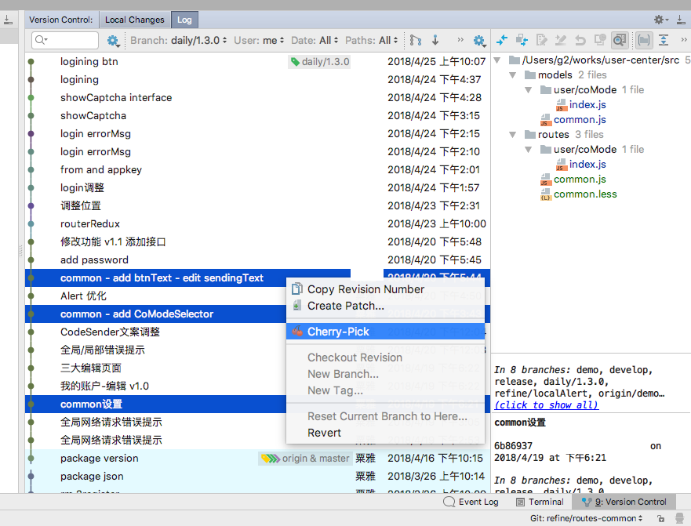Switch to the Local Changes tab
Screen dimensions: 691x526
134,20
